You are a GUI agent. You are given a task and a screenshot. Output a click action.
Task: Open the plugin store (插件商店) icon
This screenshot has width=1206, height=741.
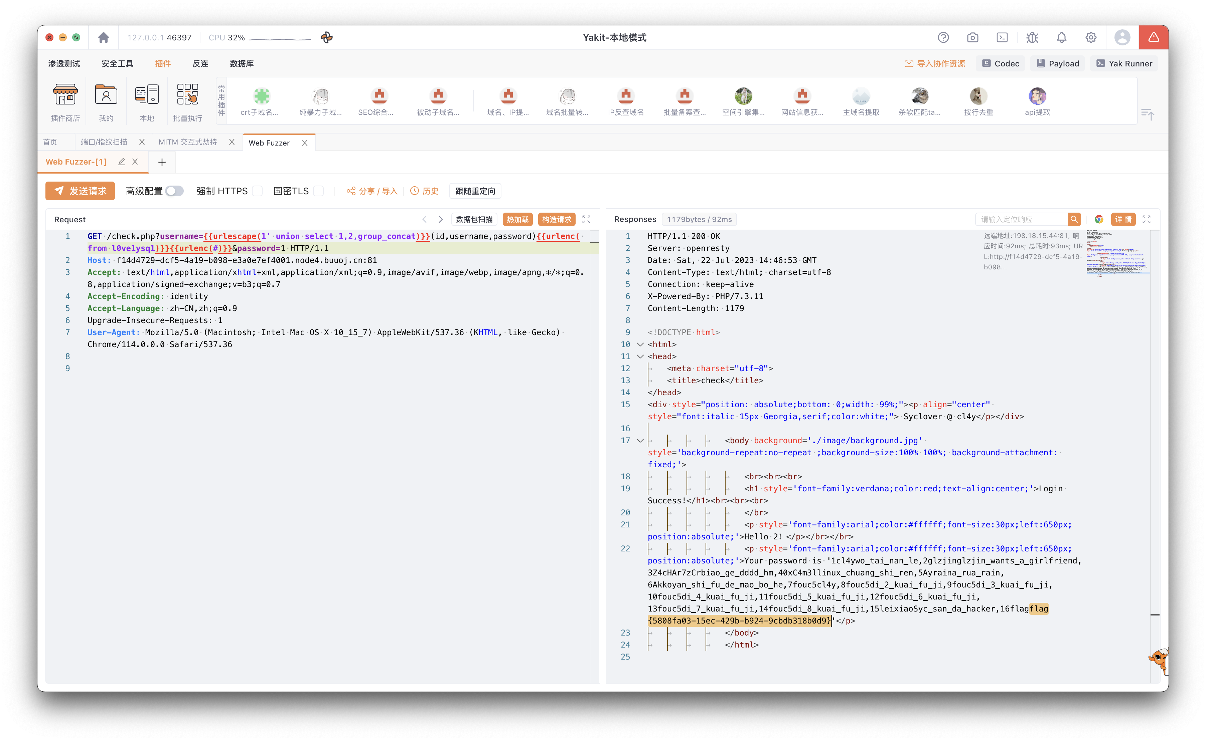click(65, 95)
